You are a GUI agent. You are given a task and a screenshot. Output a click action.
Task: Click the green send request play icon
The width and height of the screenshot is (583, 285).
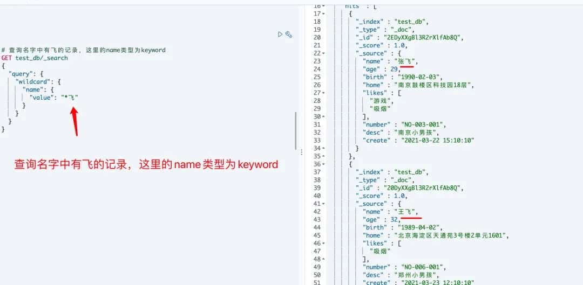coord(280,34)
